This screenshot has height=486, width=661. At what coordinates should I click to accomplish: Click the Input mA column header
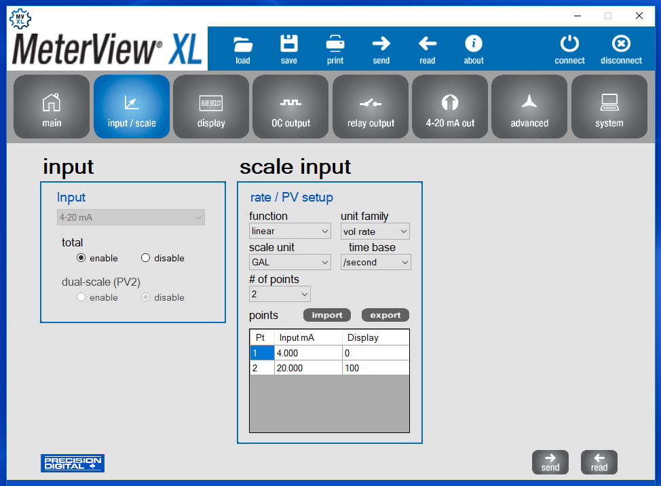(x=309, y=337)
